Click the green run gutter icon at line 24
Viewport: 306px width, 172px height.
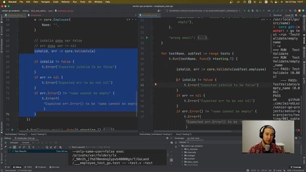(x=147, y=38)
